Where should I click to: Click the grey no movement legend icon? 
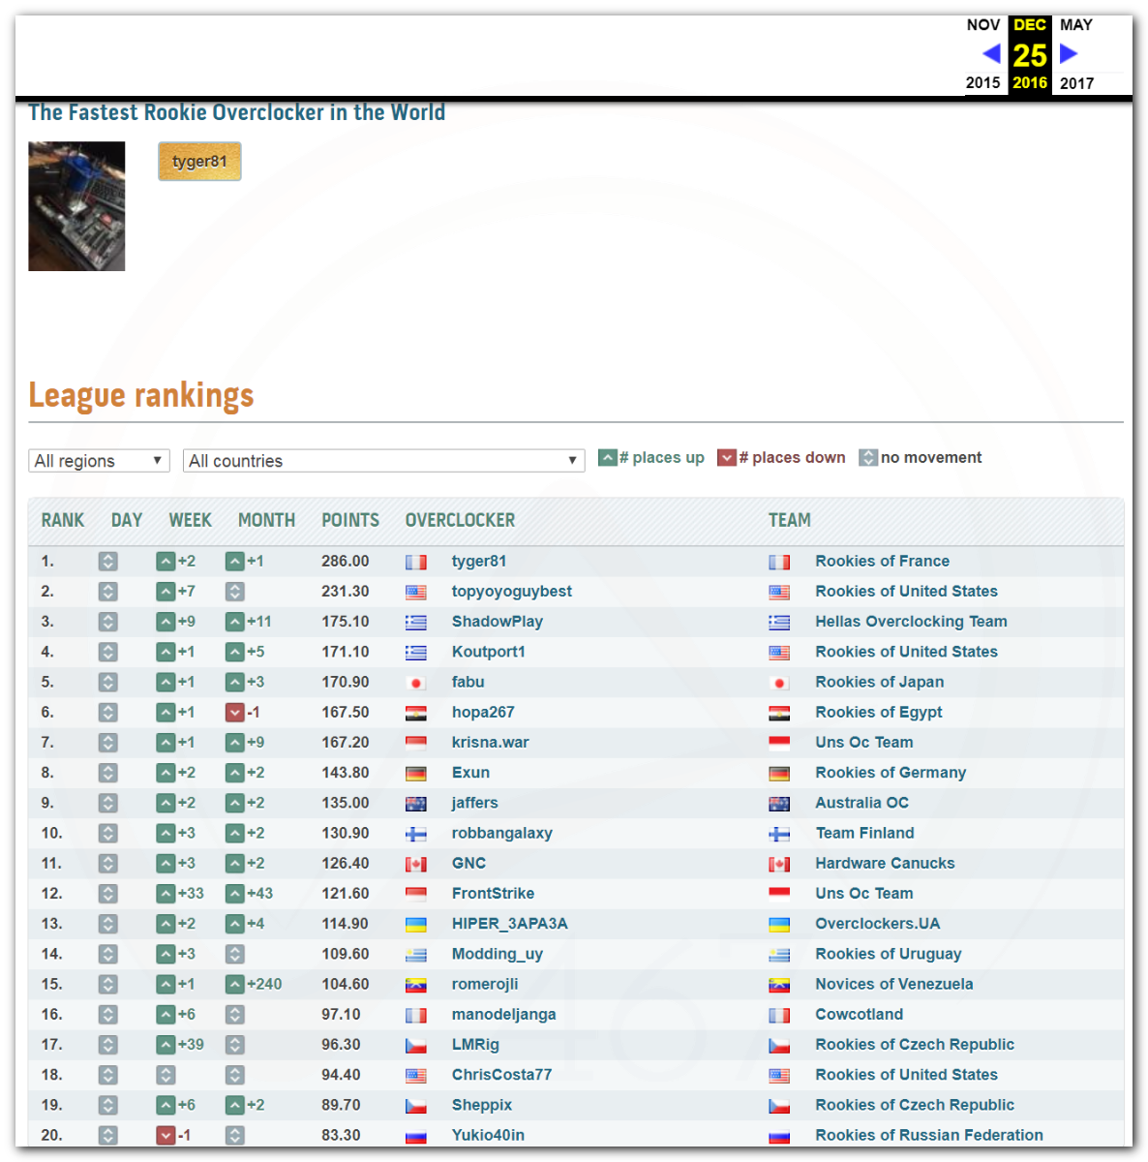click(x=868, y=458)
